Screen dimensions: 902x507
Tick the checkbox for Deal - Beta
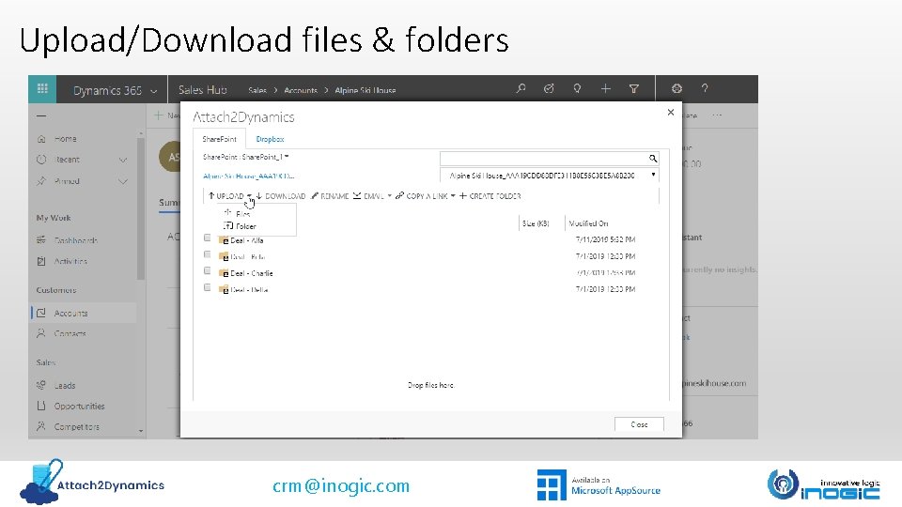[207, 254]
